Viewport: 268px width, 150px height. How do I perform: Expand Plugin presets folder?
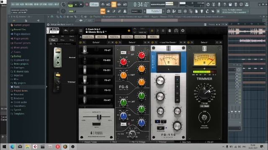point(21,39)
